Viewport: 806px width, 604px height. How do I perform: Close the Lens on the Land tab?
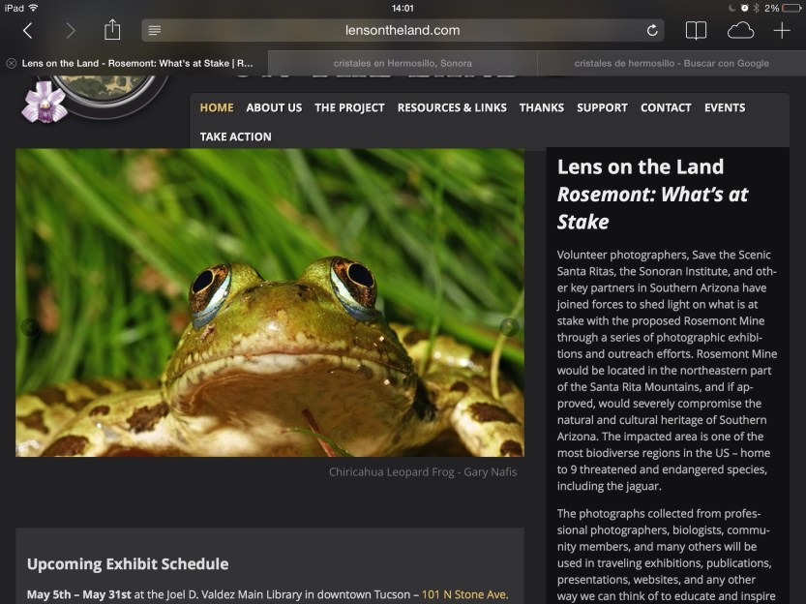12,63
